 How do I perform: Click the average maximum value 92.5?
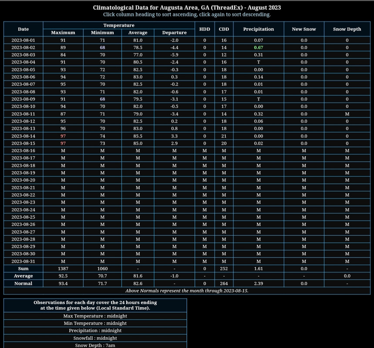point(63,276)
